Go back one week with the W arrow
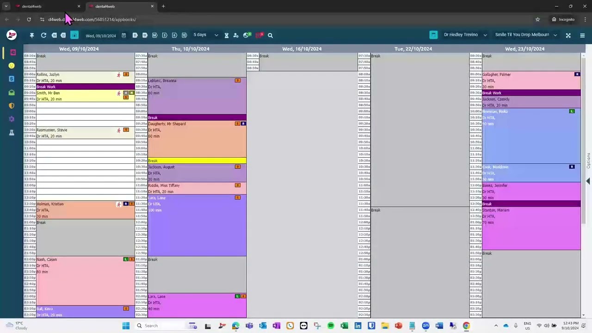Image resolution: width=592 pixels, height=333 pixels. [54, 35]
